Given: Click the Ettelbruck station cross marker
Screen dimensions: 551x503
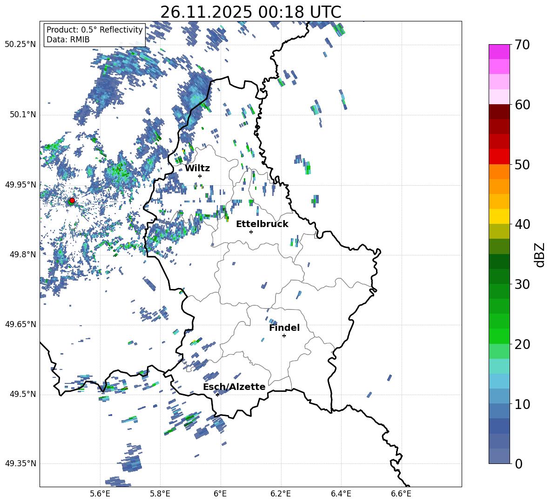Looking at the screenshot, I should (251, 232).
